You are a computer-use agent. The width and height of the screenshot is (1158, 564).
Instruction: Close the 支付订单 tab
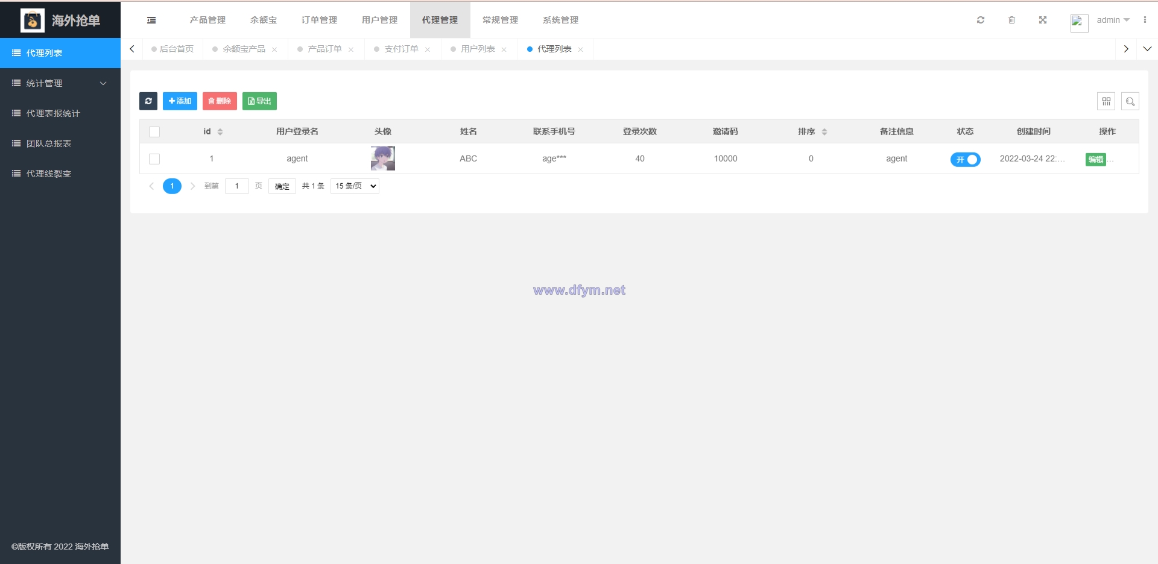point(428,49)
